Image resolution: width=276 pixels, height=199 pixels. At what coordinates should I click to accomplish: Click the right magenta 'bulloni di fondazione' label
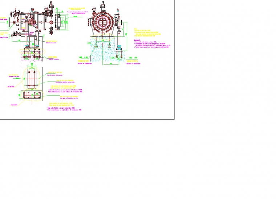[x=134, y=63]
